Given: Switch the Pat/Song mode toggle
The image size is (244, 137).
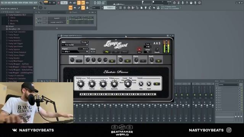Looking at the screenshot, I should 46,2.
